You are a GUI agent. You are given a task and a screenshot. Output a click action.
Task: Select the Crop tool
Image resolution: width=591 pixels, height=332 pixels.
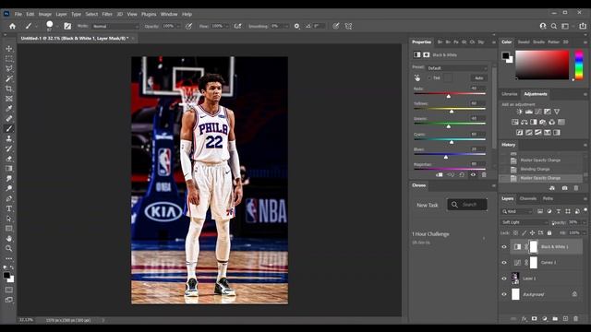coord(9,89)
